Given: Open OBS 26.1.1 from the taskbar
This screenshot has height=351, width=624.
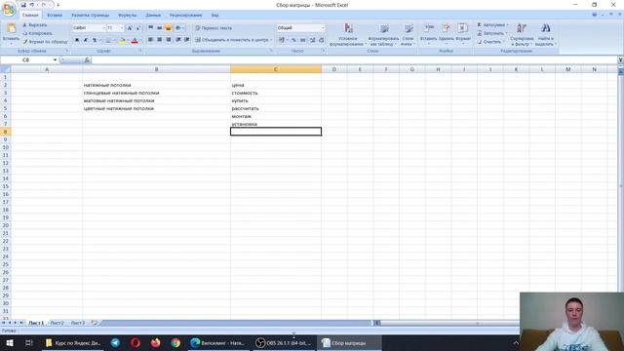Looking at the screenshot, I should click(284, 342).
